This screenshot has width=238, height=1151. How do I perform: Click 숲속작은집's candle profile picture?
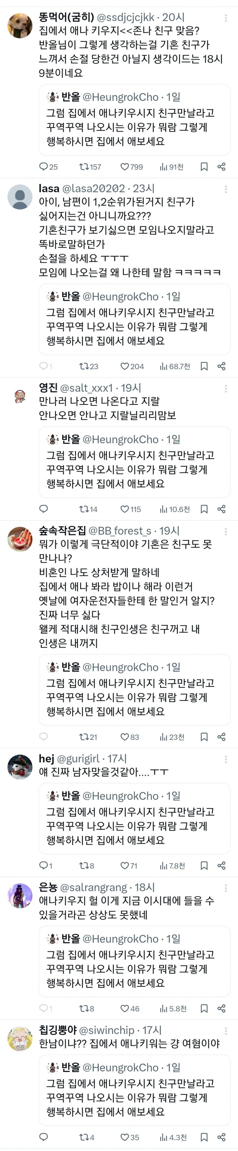click(x=20, y=539)
